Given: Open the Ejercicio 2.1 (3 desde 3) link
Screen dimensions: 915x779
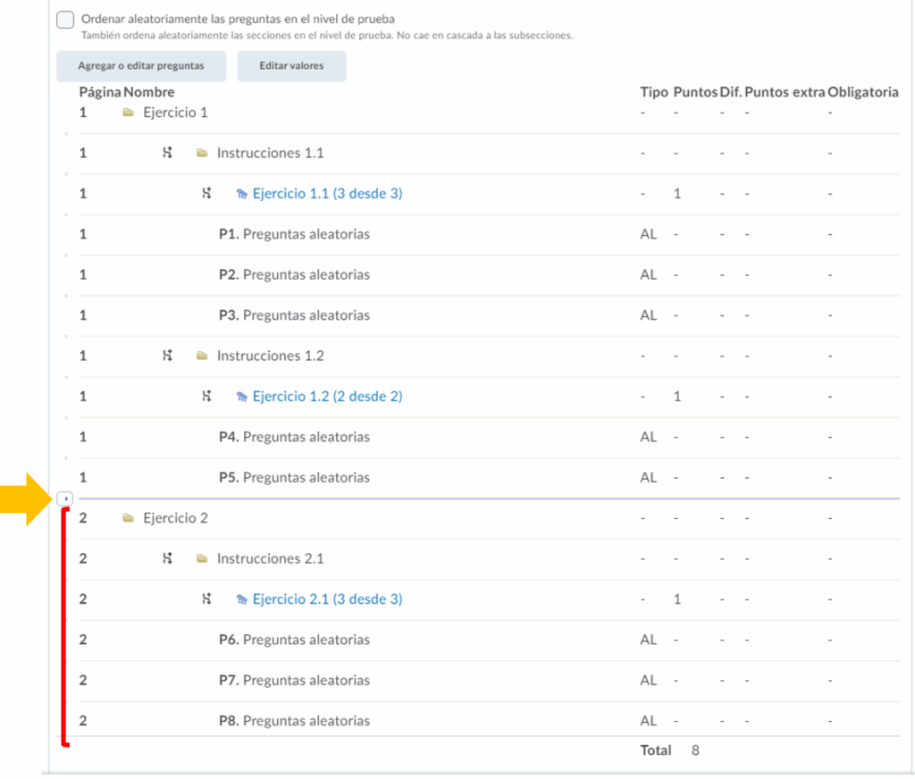Looking at the screenshot, I should click(327, 599).
